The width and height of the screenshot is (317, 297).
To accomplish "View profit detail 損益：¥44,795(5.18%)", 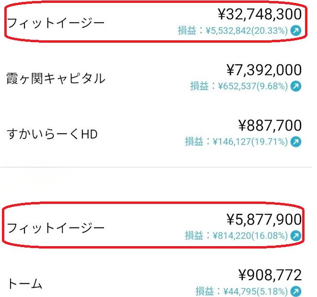I will pyautogui.click(x=241, y=291).
